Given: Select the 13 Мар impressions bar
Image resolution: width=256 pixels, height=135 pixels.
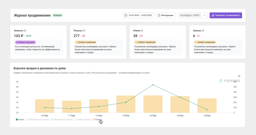Looking at the screenshot, I should (x=126, y=104).
